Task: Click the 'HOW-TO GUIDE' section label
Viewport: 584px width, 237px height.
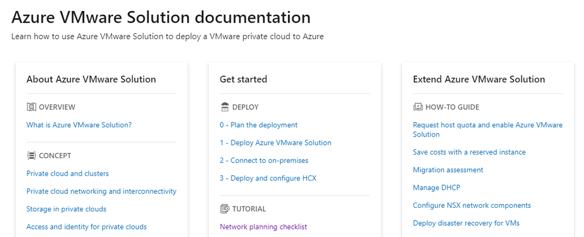Action: [452, 107]
